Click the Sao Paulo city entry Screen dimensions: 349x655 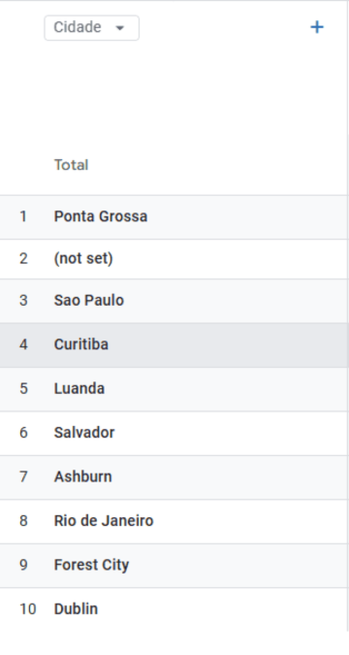[x=89, y=301]
